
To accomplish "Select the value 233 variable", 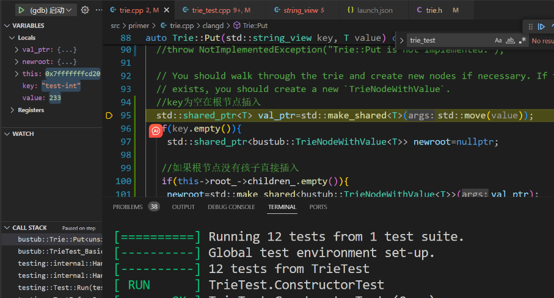I will click(x=55, y=98).
